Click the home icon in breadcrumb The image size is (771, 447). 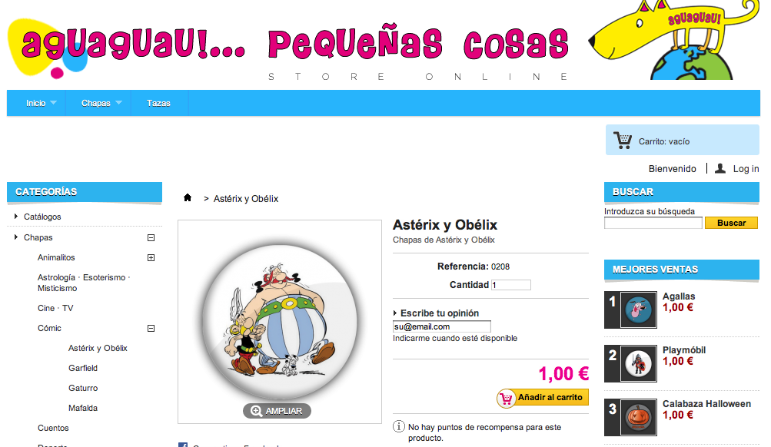coord(188,198)
